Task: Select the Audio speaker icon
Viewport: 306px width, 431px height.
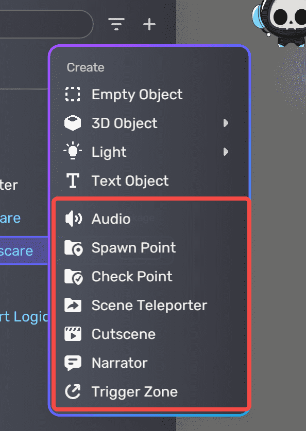Action: tap(74, 219)
